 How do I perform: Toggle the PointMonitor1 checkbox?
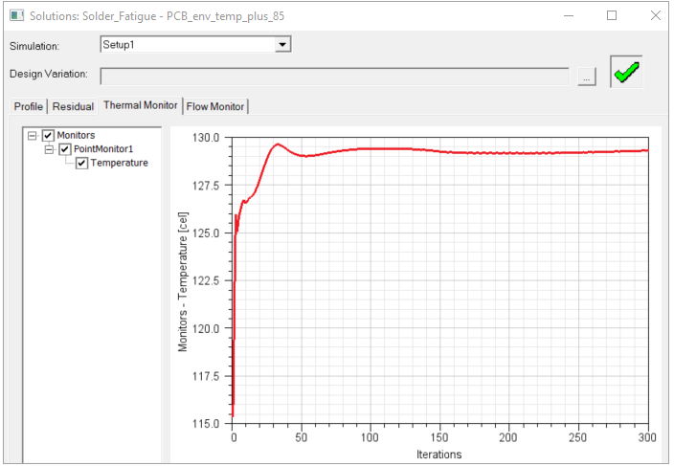click(64, 149)
